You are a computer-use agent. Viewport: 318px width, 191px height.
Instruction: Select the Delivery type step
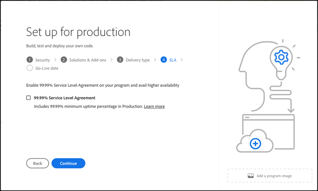click(134, 60)
